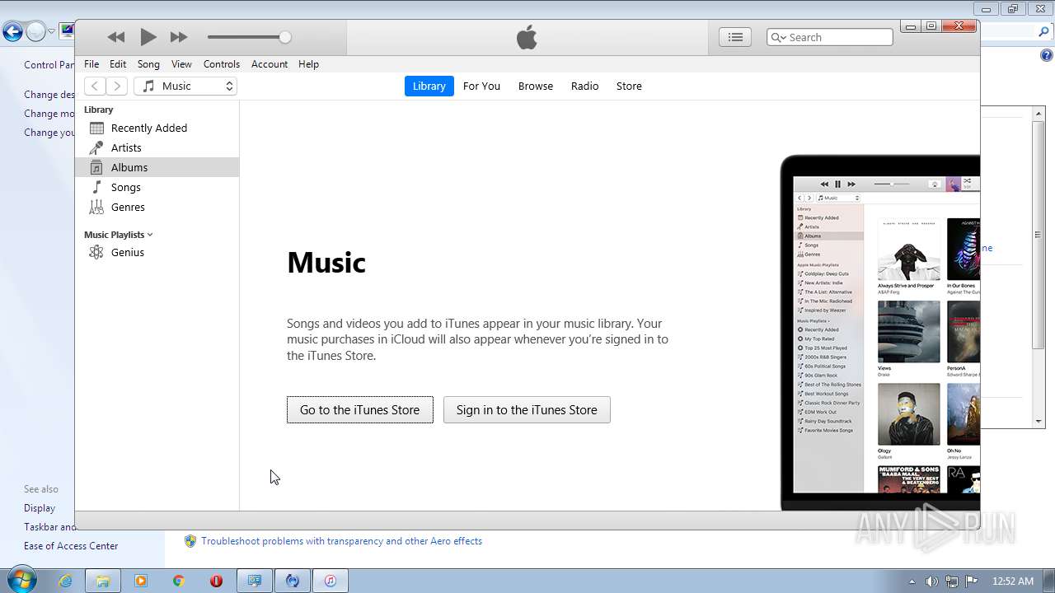
Task: Open Ease of Access Center in Control Panel
Action: (x=71, y=546)
